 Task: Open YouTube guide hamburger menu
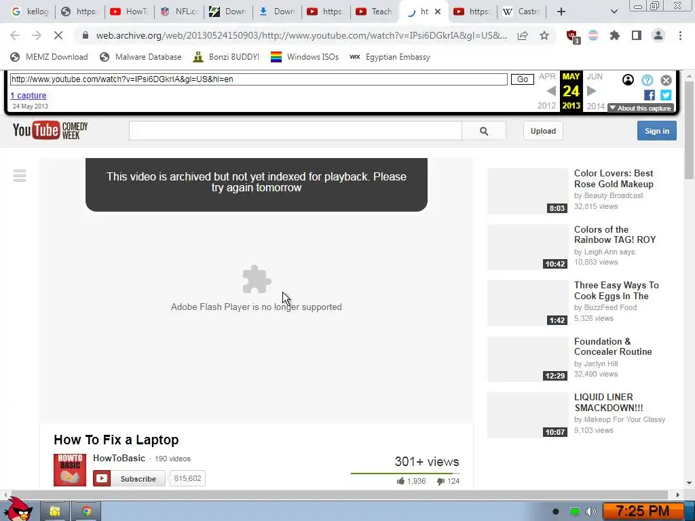click(x=20, y=176)
